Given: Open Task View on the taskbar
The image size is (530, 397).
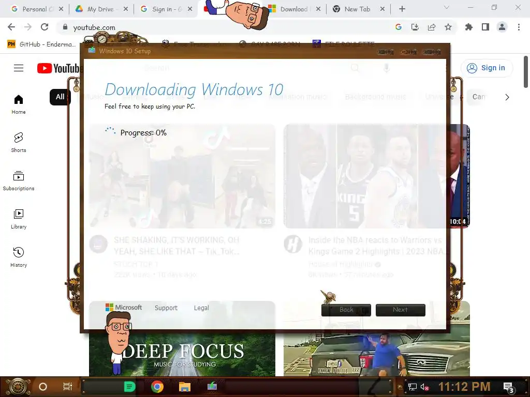Looking at the screenshot, I should click(68, 387).
